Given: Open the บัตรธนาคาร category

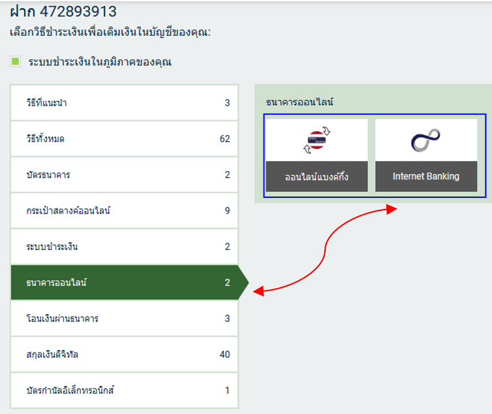Looking at the screenshot, I should tap(125, 174).
